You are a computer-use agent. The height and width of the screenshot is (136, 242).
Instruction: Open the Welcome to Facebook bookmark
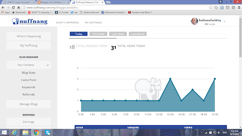[113, 12]
